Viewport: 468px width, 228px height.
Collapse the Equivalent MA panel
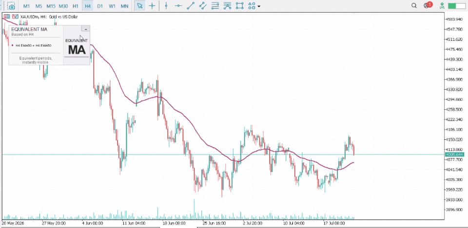pyautogui.click(x=86, y=29)
